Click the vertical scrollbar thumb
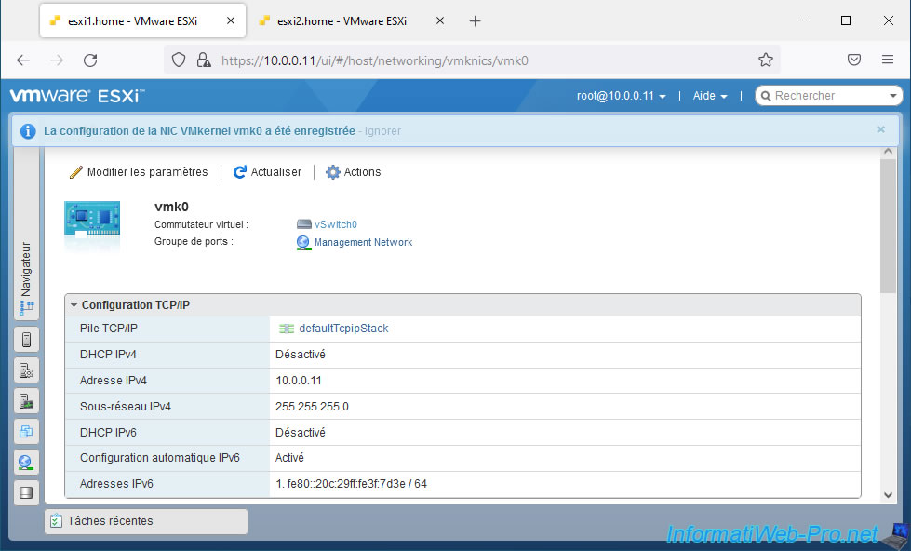 click(888, 225)
